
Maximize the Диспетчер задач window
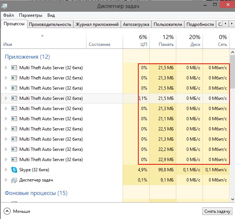pyautogui.click(x=215, y=5)
